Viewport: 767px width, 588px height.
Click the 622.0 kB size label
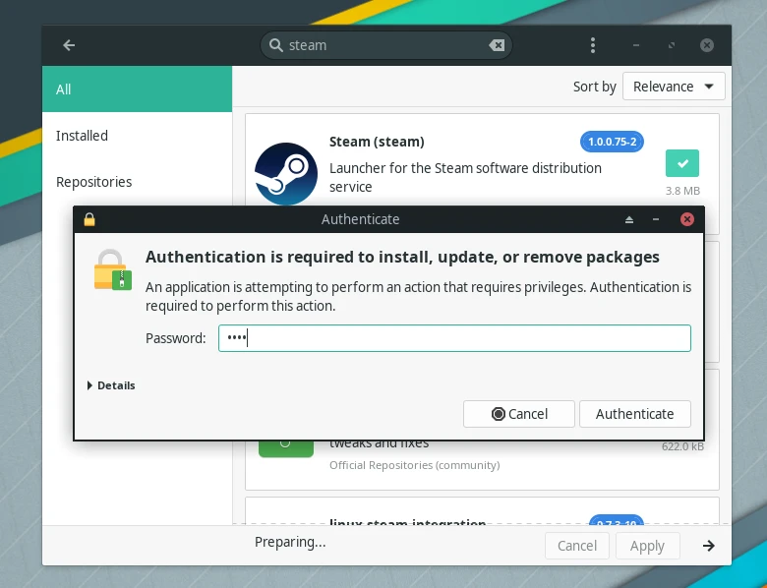(682, 446)
